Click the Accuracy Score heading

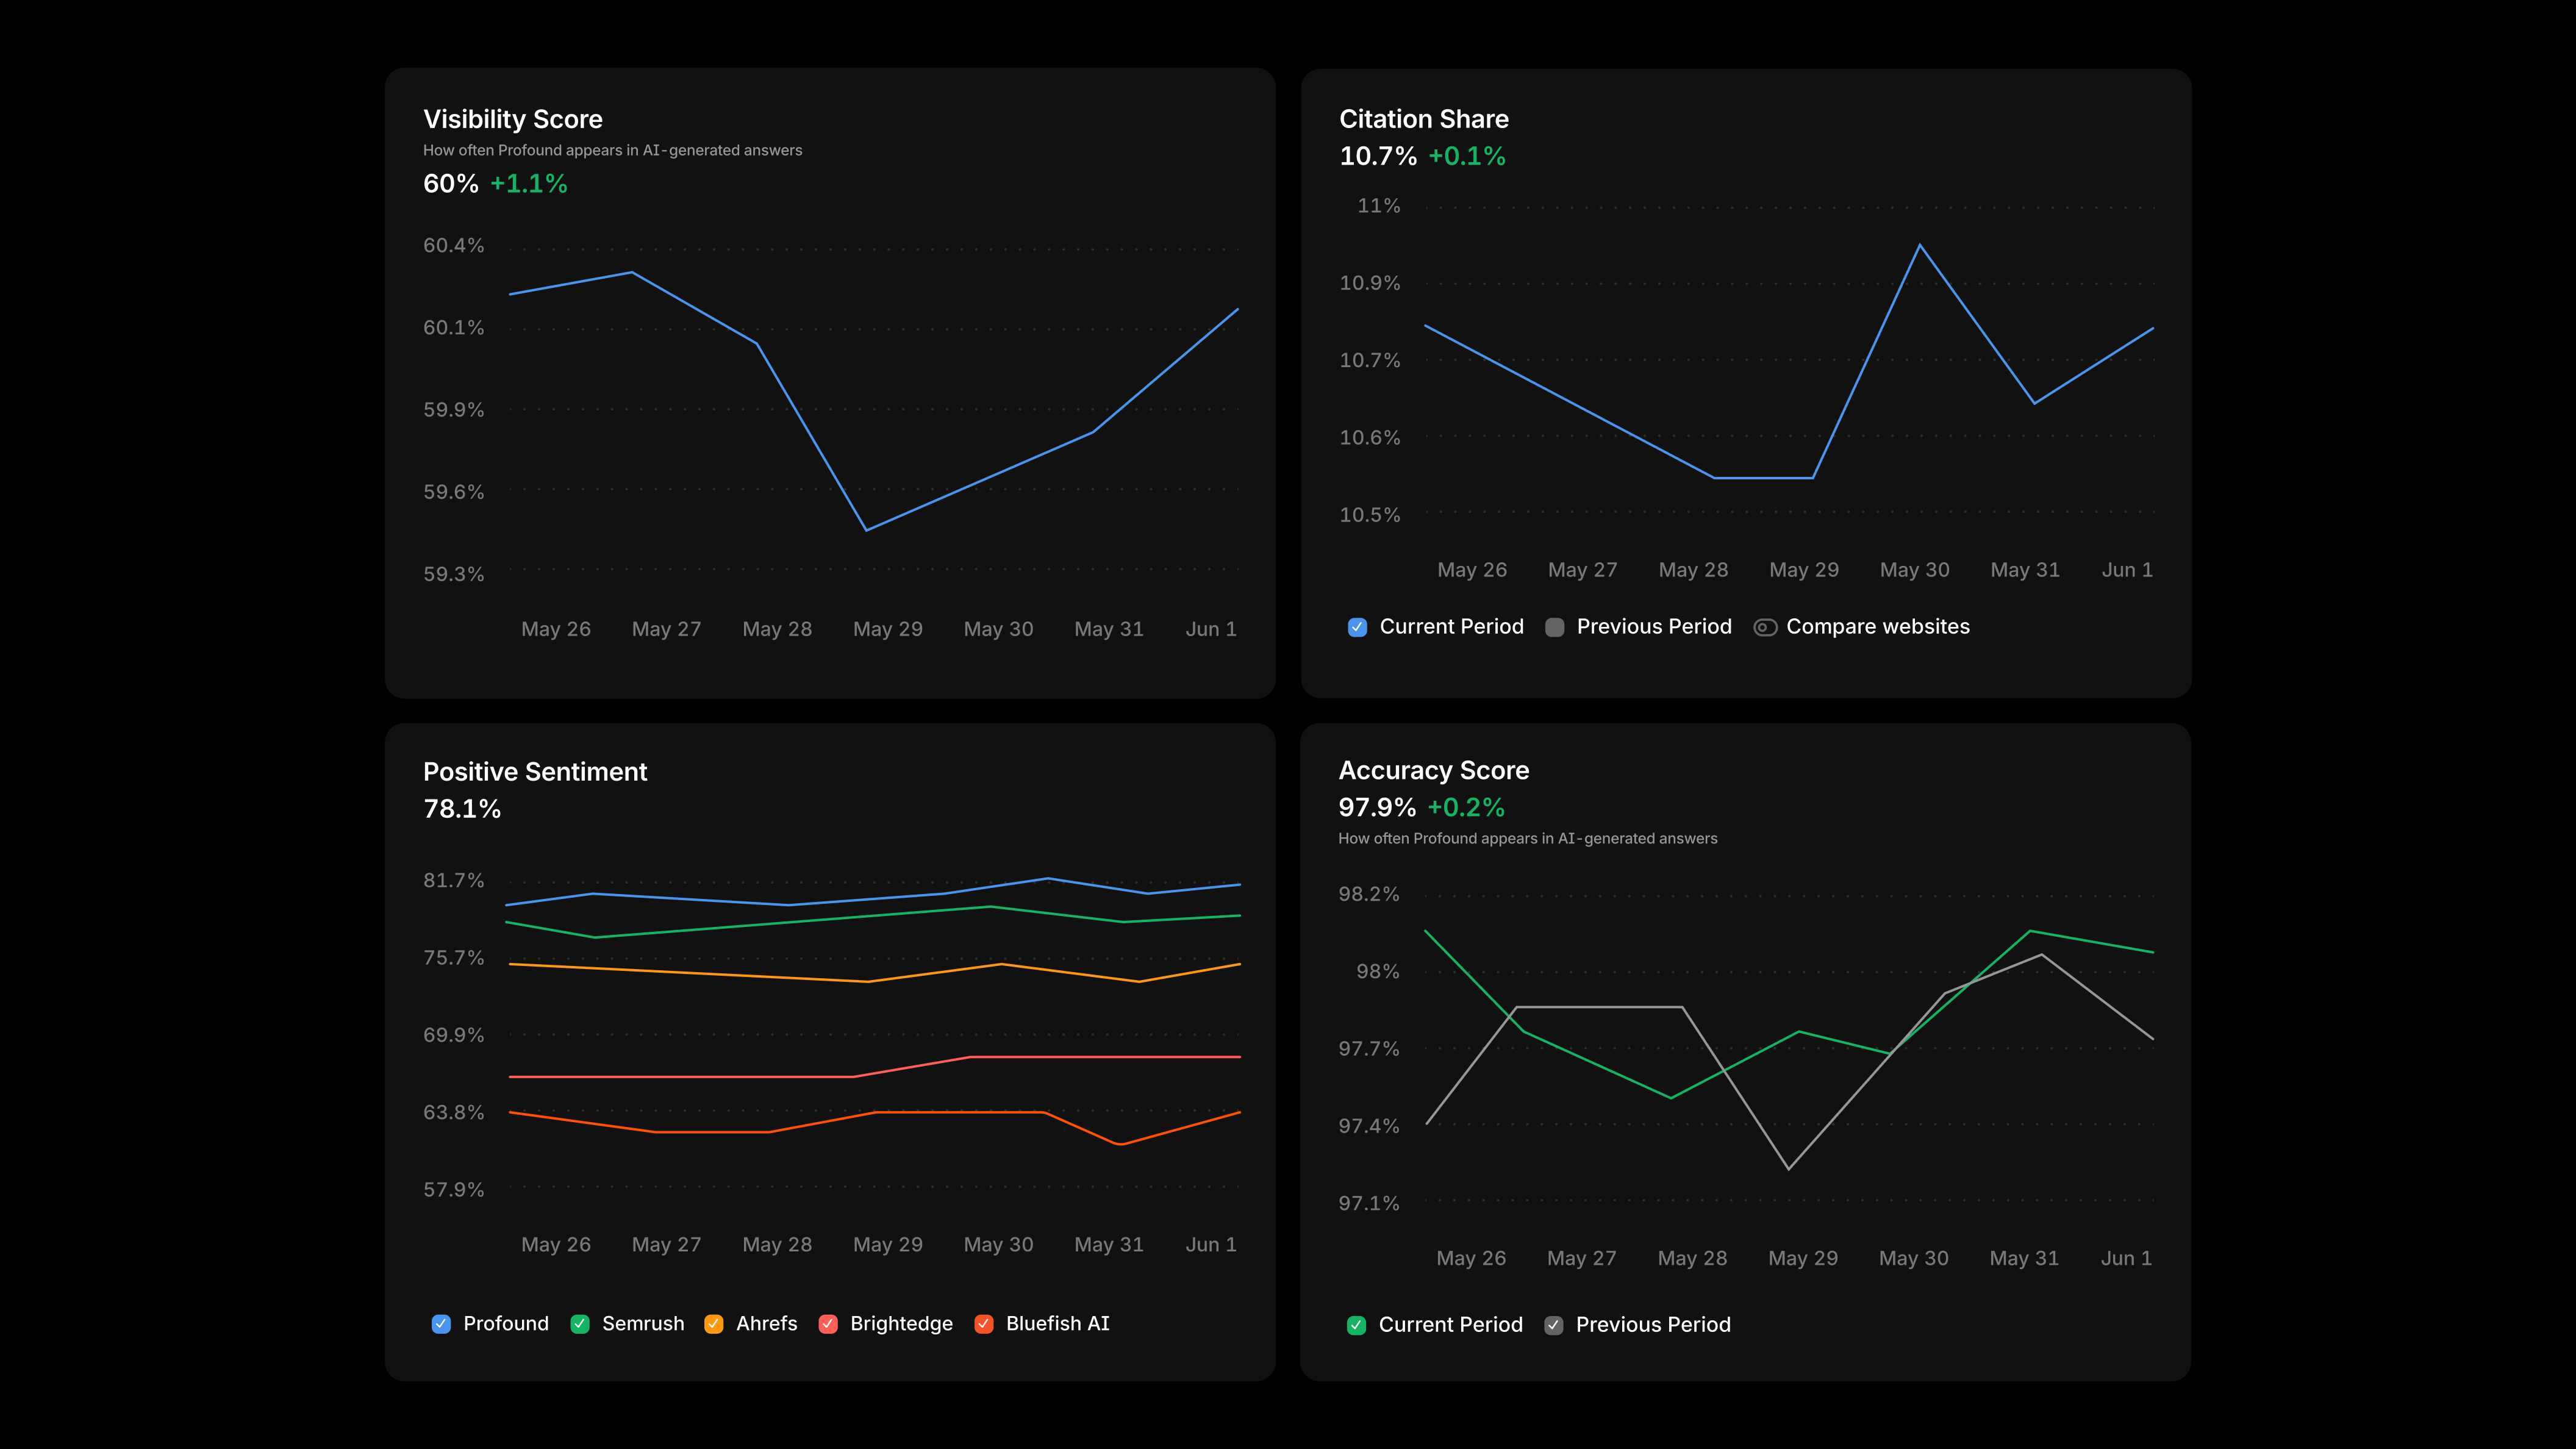pos(1434,770)
